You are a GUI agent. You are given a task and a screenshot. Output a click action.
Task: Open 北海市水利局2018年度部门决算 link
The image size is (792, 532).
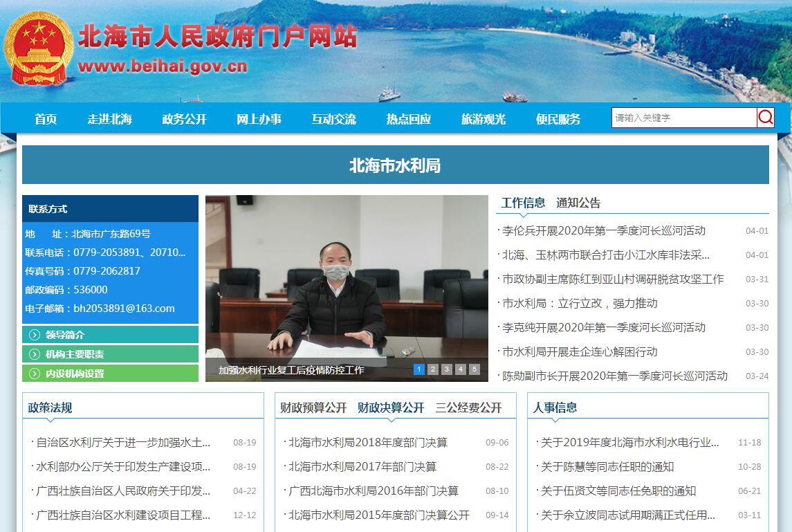[368, 442]
